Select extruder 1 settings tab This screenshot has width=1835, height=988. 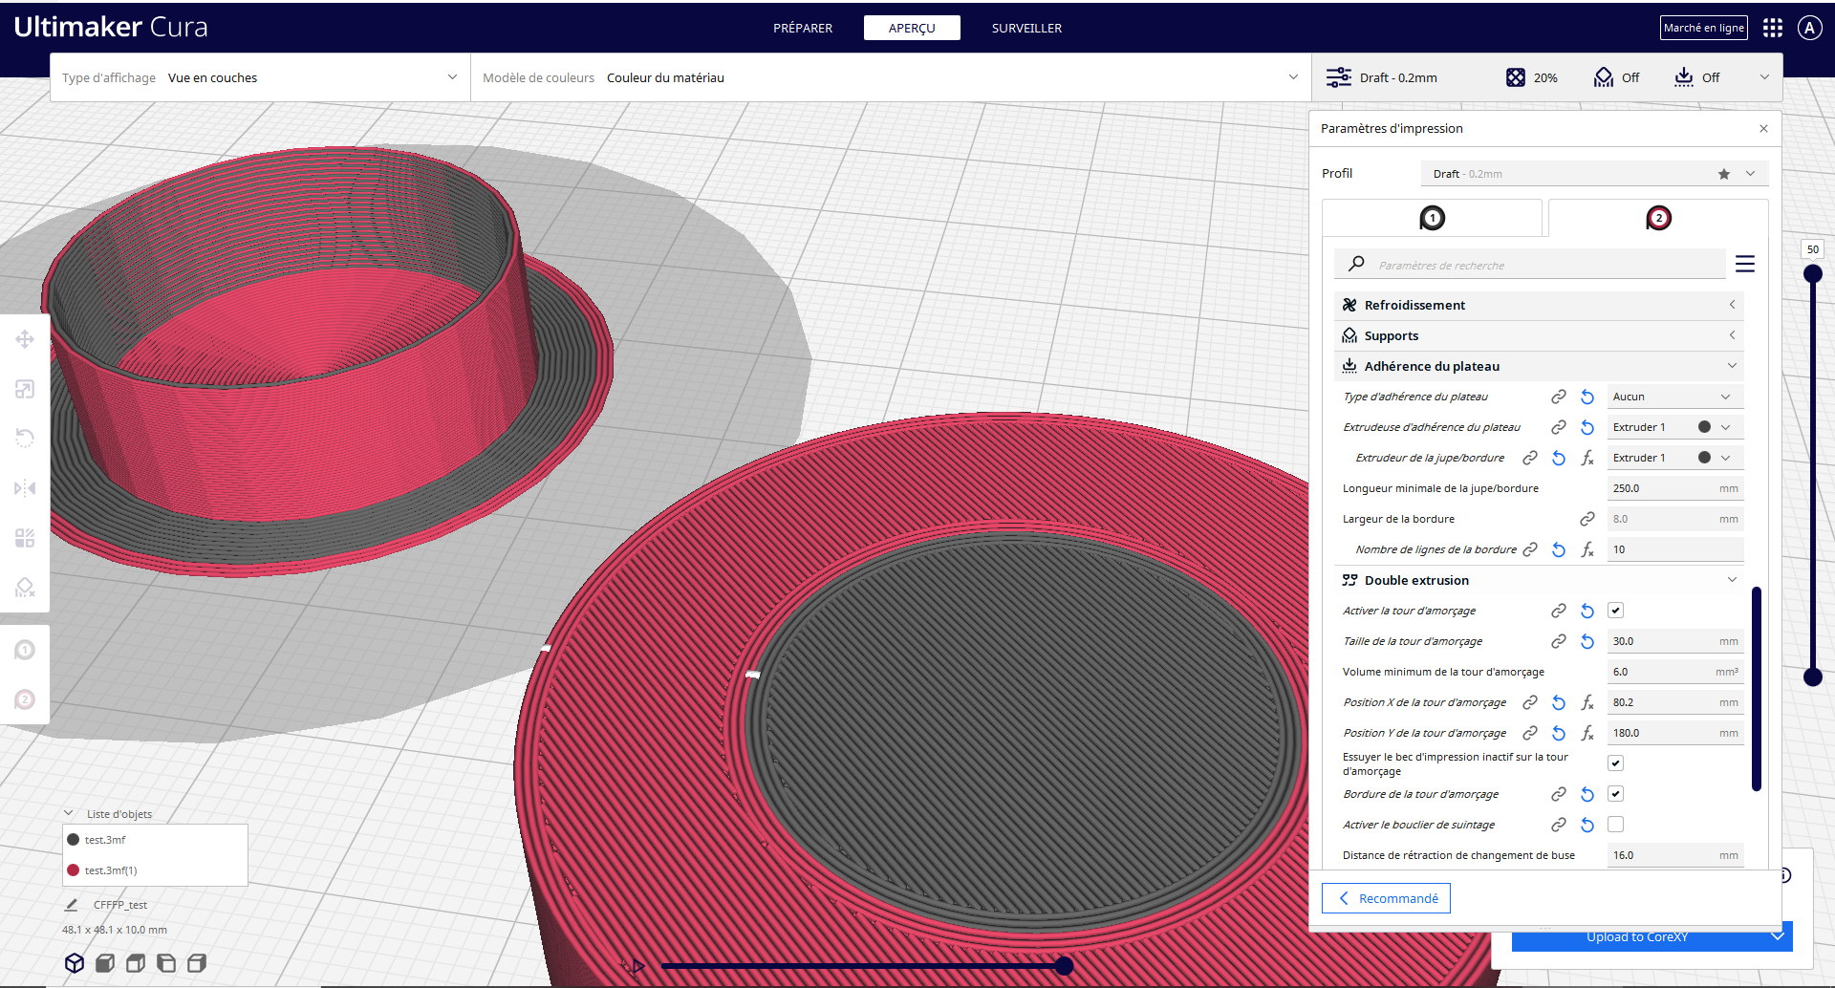click(1432, 218)
